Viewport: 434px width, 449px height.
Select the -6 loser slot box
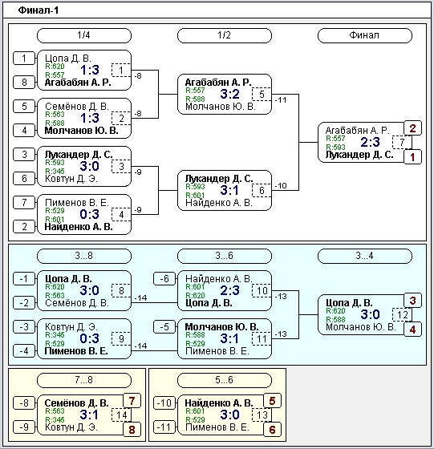tap(164, 279)
